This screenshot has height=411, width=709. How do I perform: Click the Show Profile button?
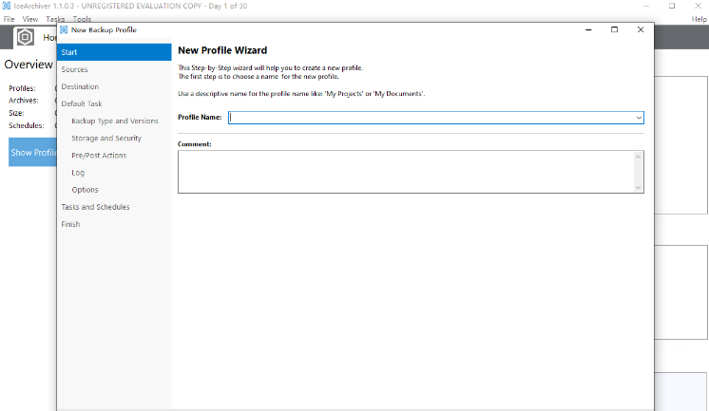[33, 152]
